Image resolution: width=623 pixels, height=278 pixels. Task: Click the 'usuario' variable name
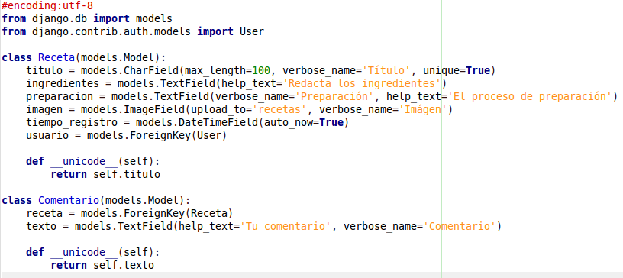point(47,136)
